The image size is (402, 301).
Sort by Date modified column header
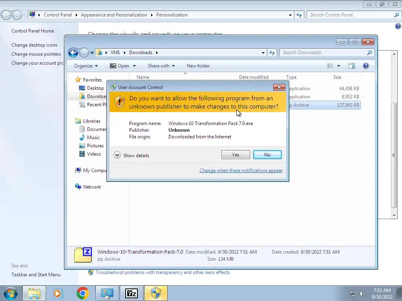(254, 77)
